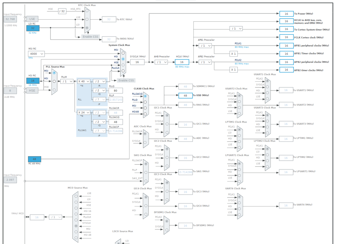
Task: Select LSI input in RTC Clock Mux
Action: tap(87, 28)
